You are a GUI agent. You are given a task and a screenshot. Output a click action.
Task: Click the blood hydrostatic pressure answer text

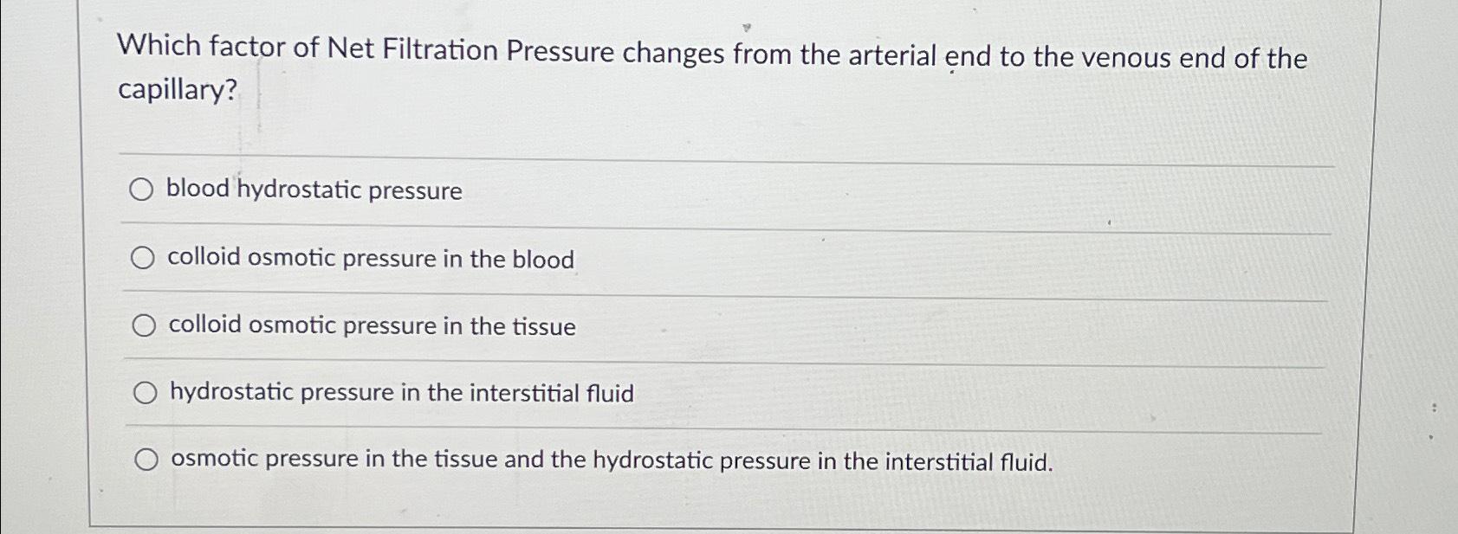[x=314, y=190]
